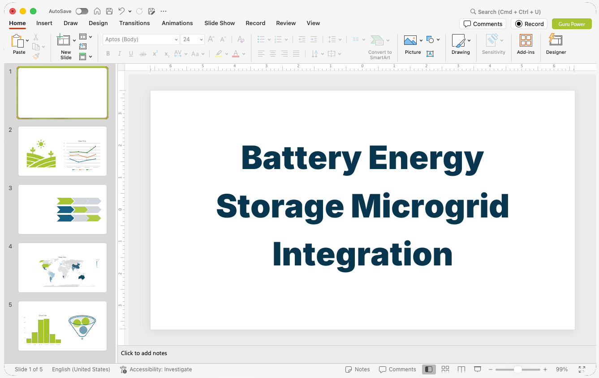Decrease the list indent level
599x378 pixels.
pyautogui.click(x=302, y=39)
